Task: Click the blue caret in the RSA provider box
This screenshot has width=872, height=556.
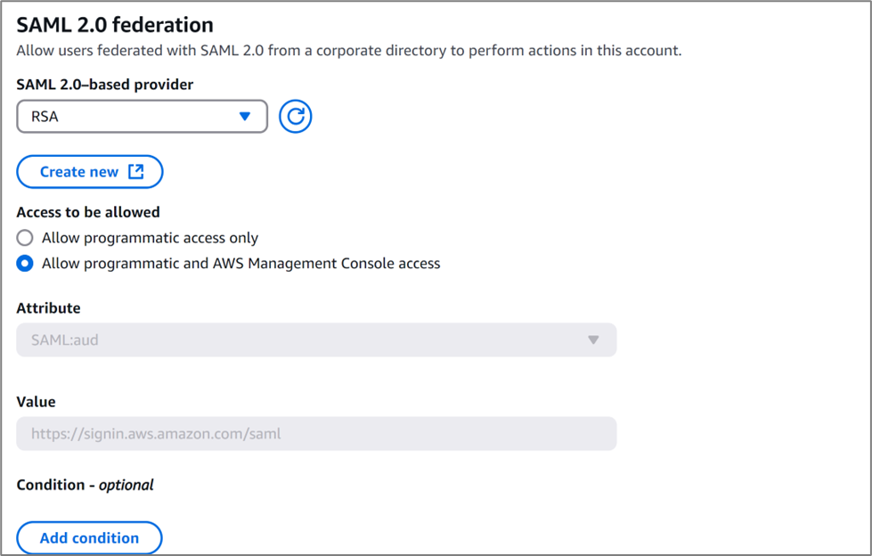Action: tap(245, 117)
